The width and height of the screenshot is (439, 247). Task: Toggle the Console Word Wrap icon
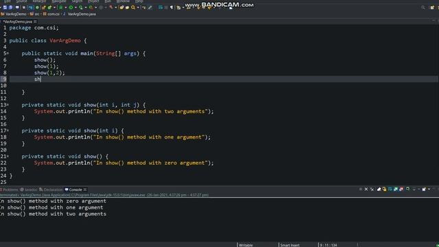390,189
